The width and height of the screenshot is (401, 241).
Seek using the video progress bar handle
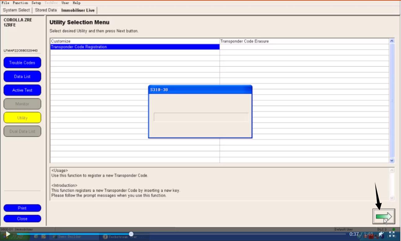pyautogui.click(x=131, y=234)
